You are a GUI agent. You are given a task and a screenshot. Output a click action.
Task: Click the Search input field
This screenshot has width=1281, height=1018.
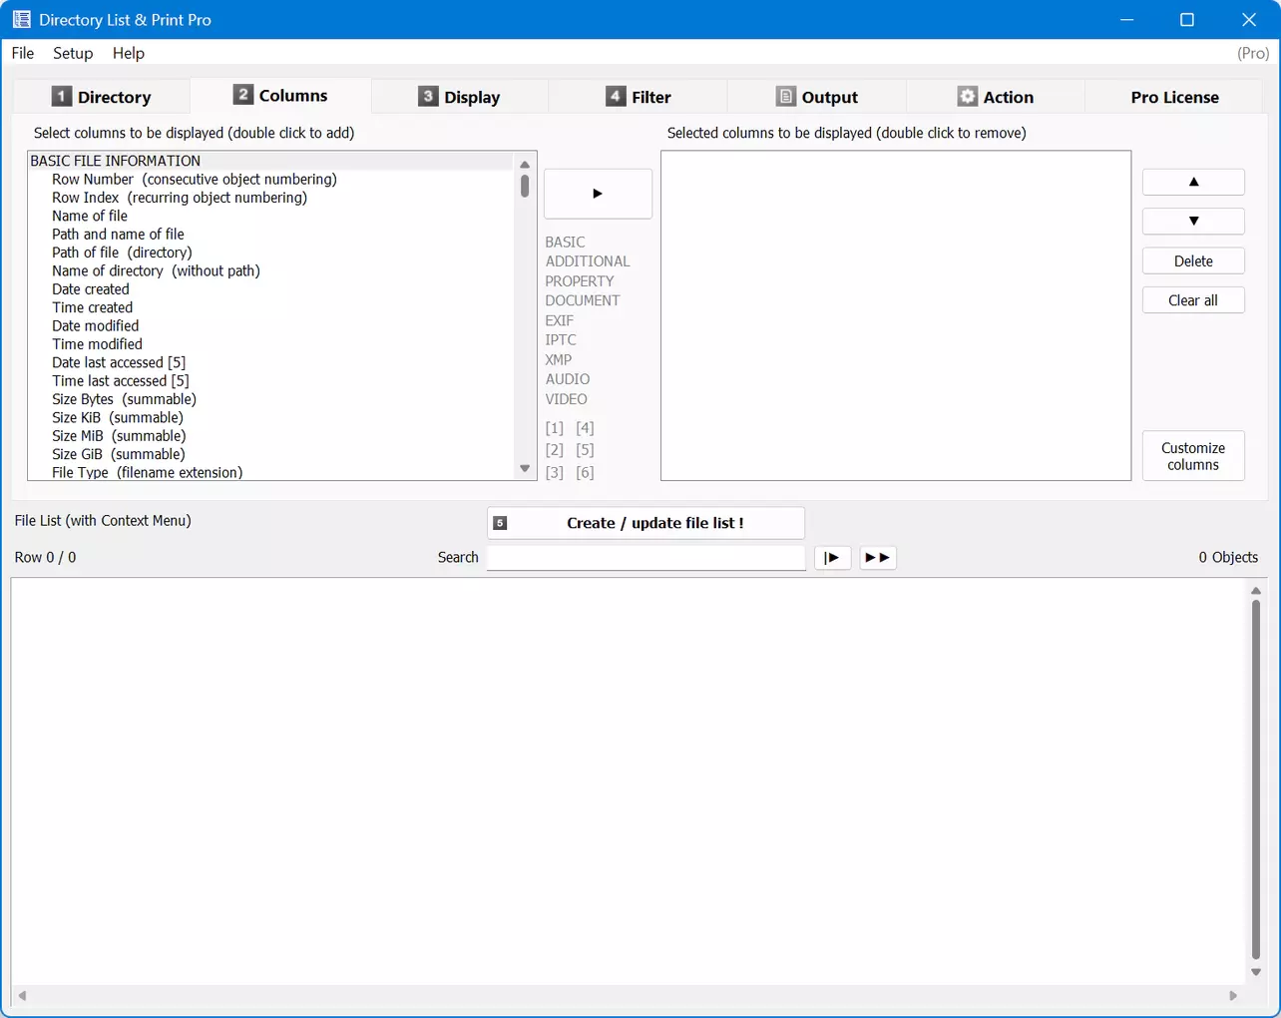tap(645, 558)
